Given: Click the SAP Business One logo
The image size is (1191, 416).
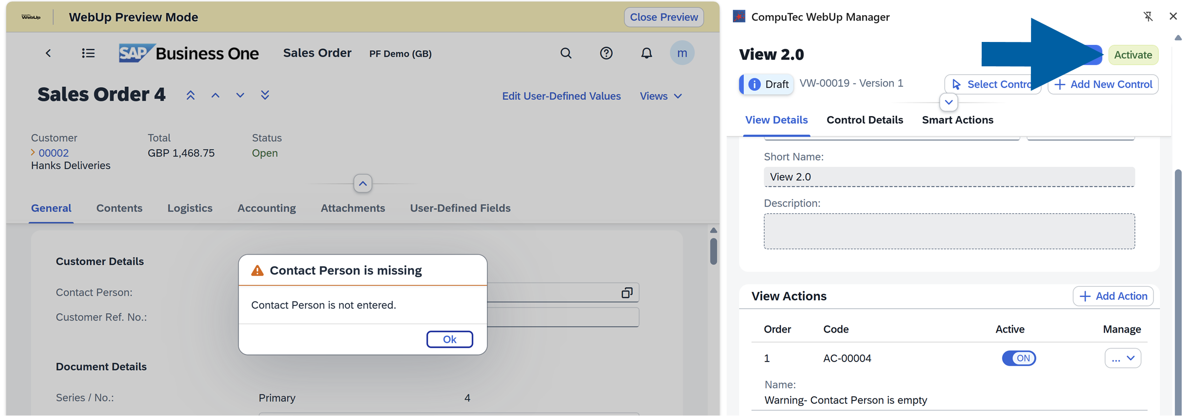Looking at the screenshot, I should pos(189,53).
